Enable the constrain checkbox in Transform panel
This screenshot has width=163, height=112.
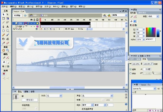click(152, 64)
